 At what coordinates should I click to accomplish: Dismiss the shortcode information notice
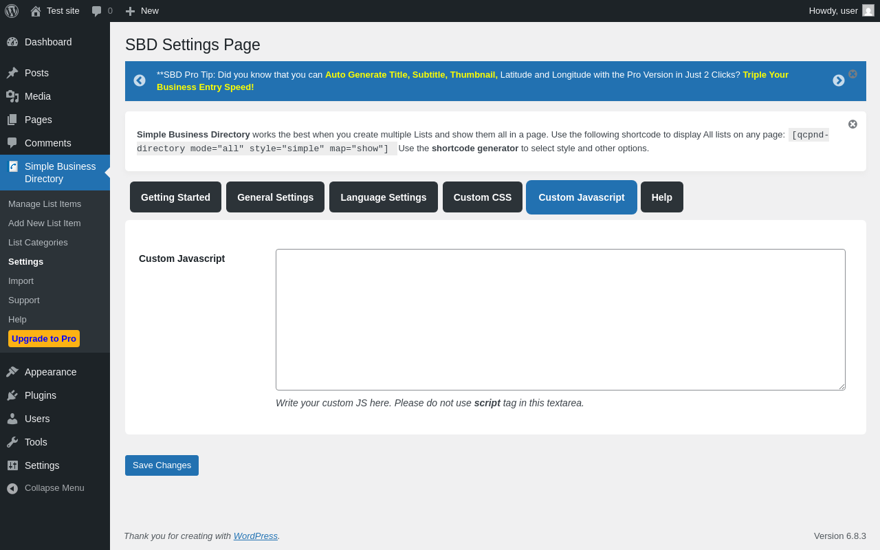(852, 124)
